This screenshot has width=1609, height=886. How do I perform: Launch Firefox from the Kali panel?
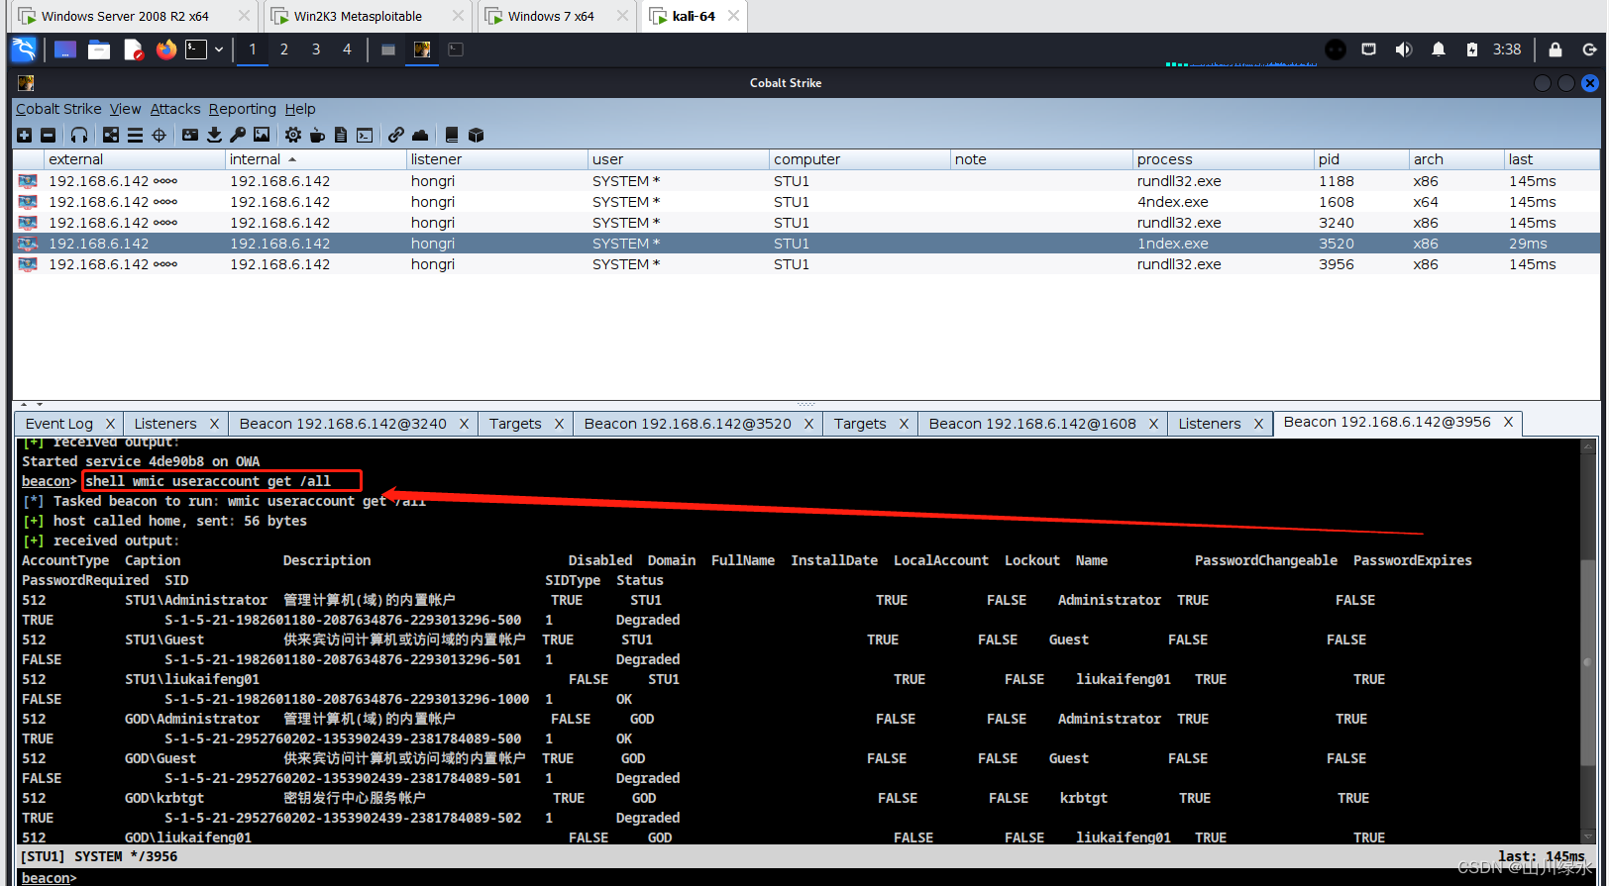166,49
